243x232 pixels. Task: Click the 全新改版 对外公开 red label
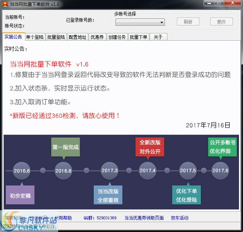(x=150, y=147)
